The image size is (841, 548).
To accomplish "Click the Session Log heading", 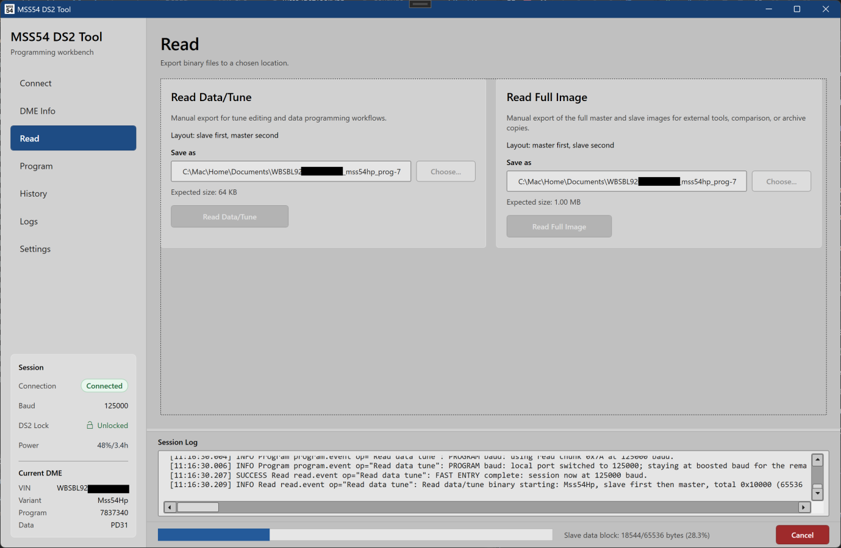I will click(x=177, y=443).
